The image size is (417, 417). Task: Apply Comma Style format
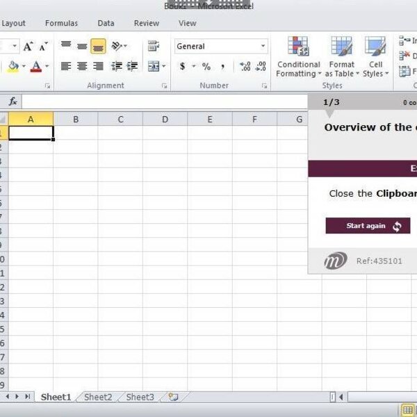coord(222,66)
